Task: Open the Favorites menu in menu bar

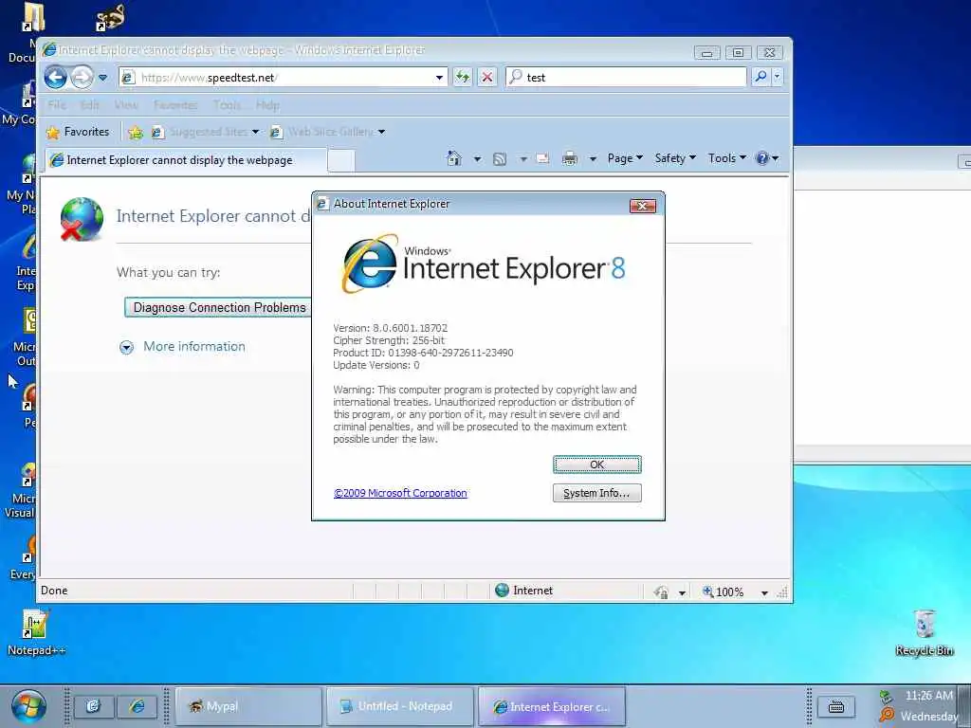Action: coord(175,105)
